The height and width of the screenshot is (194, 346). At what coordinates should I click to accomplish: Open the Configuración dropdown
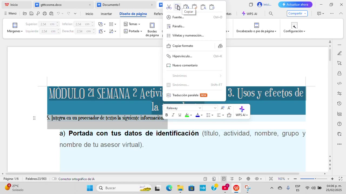point(294,28)
